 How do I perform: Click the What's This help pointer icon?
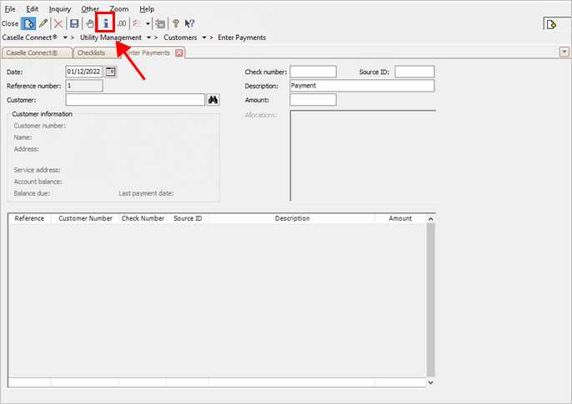click(x=189, y=23)
